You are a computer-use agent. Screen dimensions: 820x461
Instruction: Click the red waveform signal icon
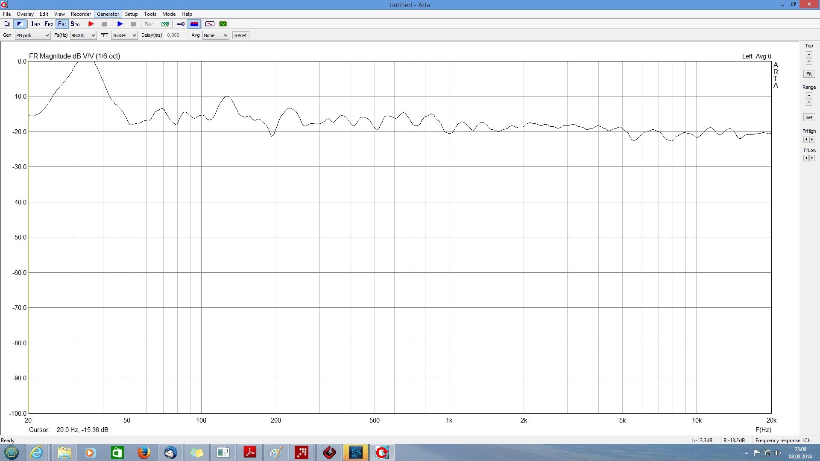tap(210, 24)
